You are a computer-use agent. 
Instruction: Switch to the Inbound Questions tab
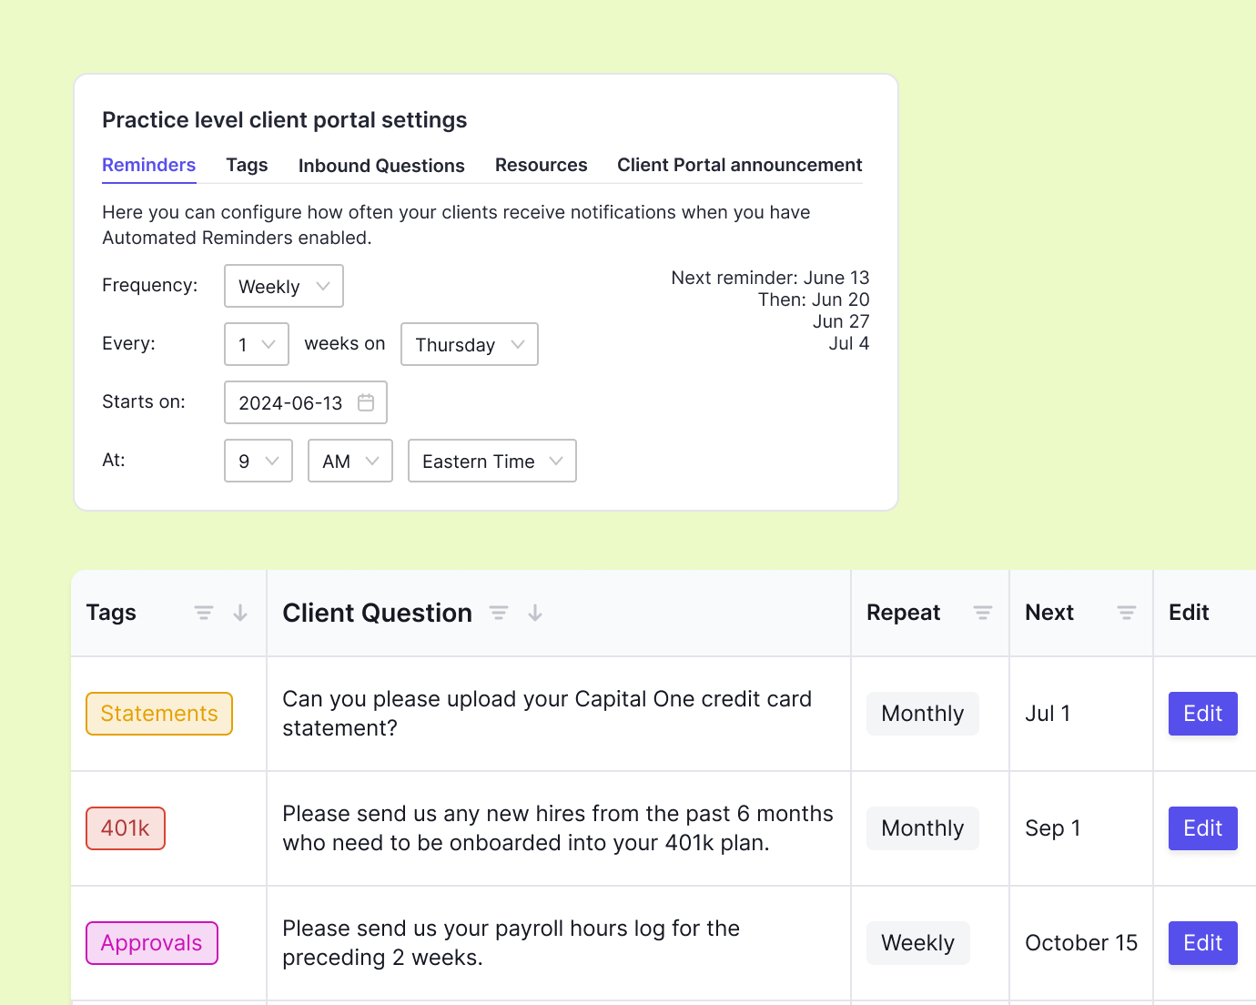(381, 165)
